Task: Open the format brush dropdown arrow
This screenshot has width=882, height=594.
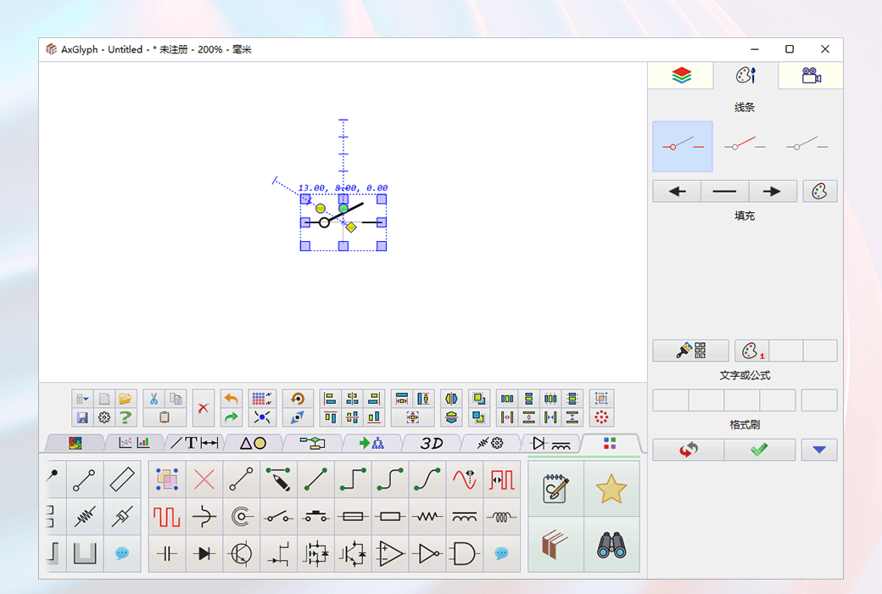Action: pos(818,449)
